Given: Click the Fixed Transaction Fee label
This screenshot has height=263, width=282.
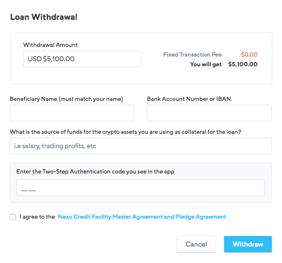Looking at the screenshot, I should click(x=192, y=54).
